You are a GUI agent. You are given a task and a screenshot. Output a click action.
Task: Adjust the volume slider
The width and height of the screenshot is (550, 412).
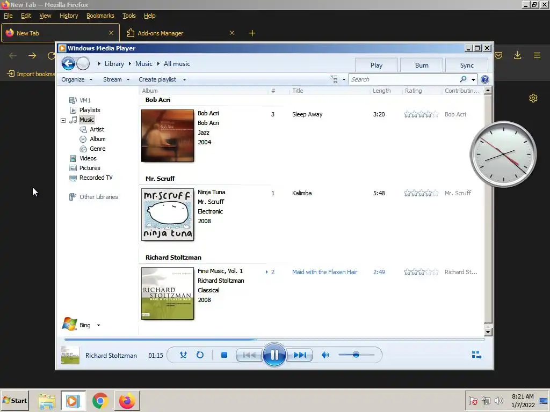pos(356,355)
